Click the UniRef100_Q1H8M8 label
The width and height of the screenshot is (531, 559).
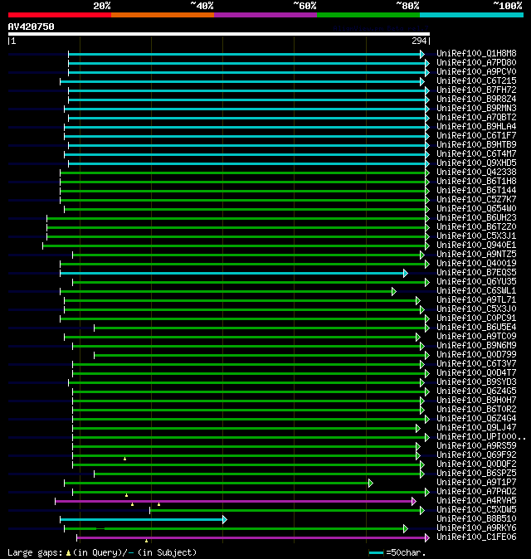(476, 53)
